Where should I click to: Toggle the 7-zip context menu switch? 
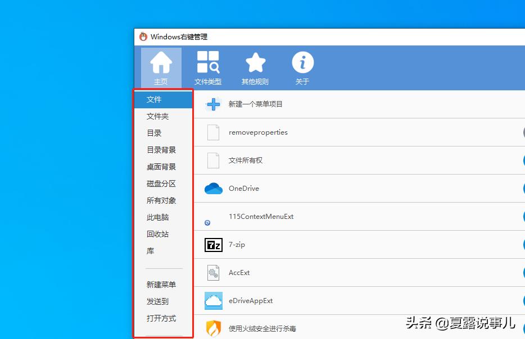[522, 245]
